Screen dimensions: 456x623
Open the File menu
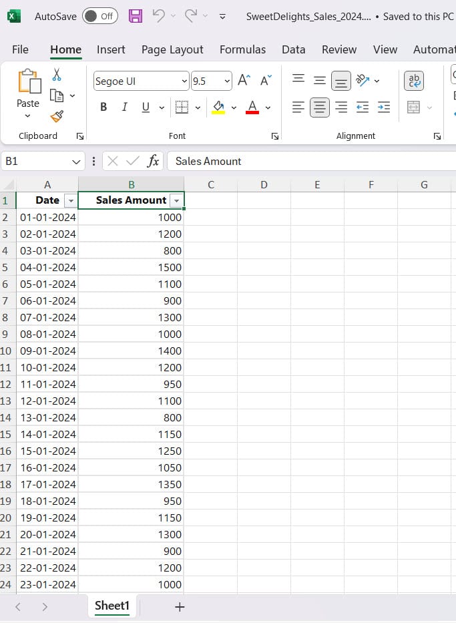click(x=20, y=49)
